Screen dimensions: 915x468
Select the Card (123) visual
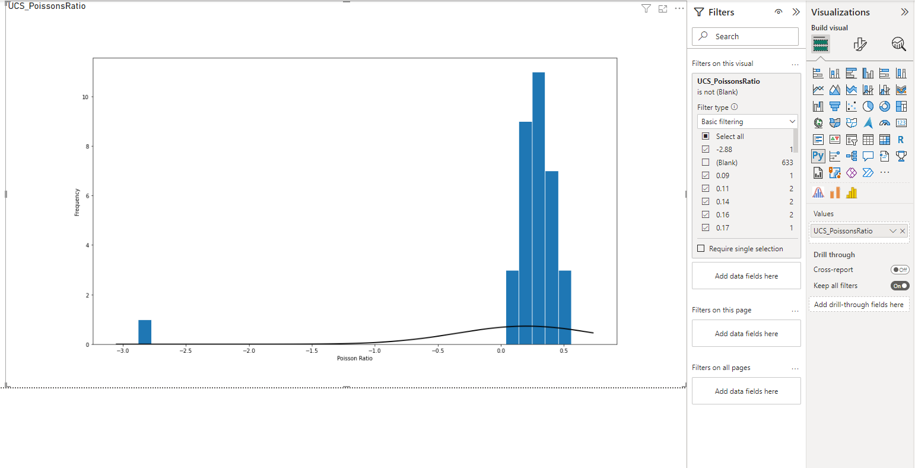[901, 123]
